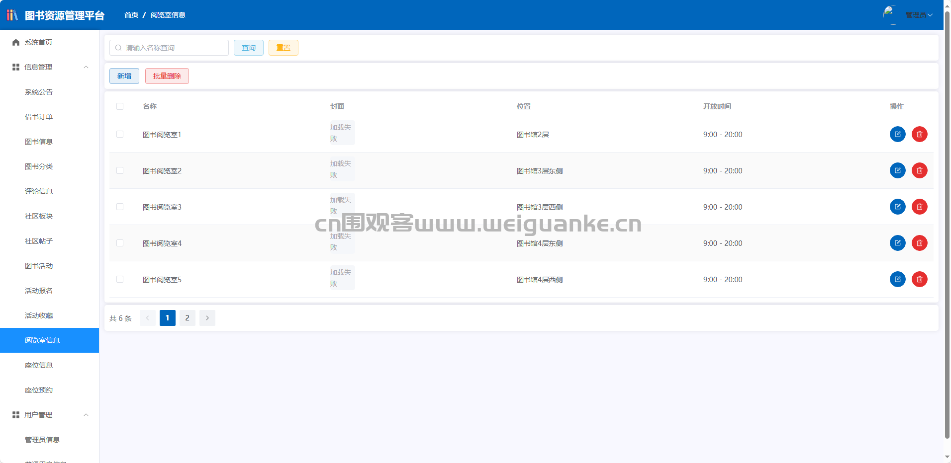Image resolution: width=951 pixels, height=463 pixels.
Task: Check the box for 图书阅览室5
Action: tap(120, 279)
